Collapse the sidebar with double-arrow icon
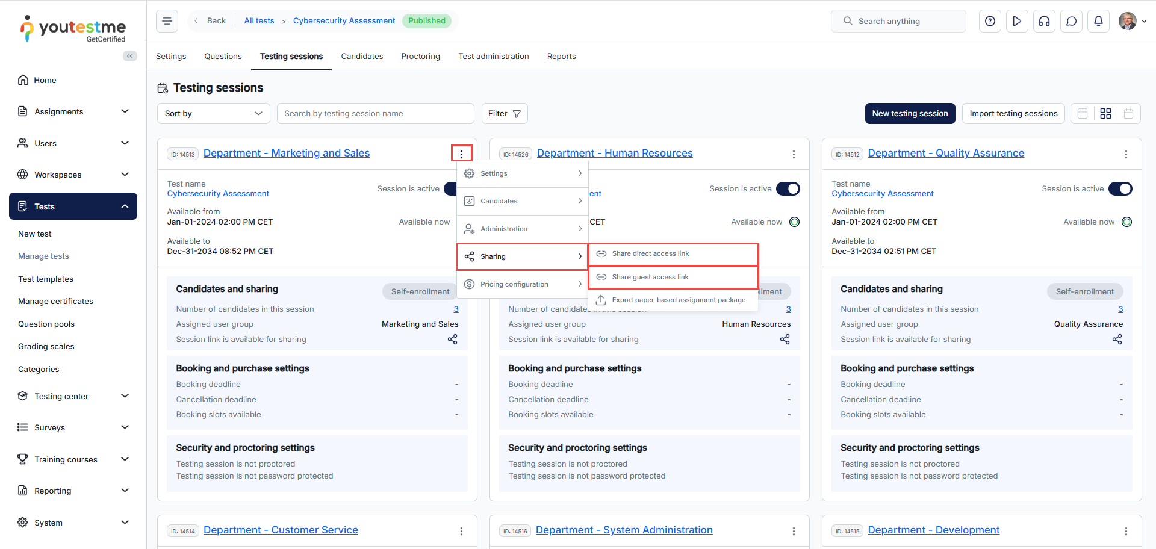 129,56
